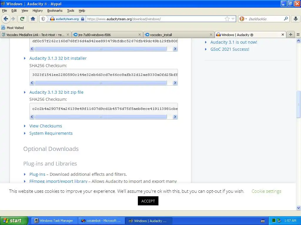
Task: Reload the page with the refresh icon
Action: point(22,19)
